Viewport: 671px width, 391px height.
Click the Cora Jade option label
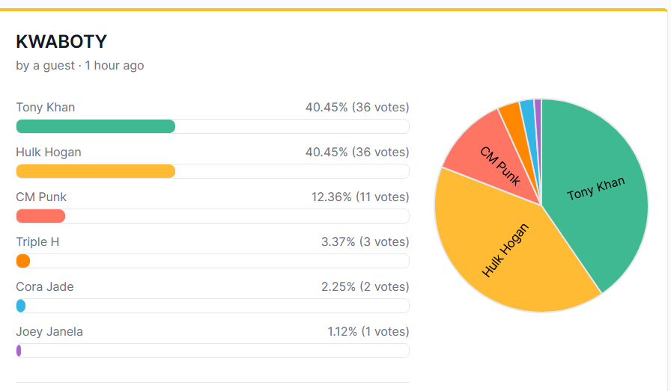coord(45,287)
